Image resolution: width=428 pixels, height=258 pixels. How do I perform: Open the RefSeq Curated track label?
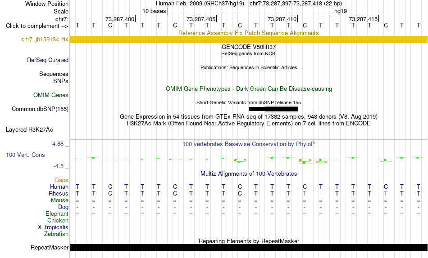pos(48,60)
